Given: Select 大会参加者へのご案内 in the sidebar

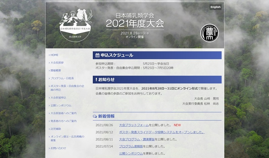Looking at the screenshot, I should coord(63,113).
